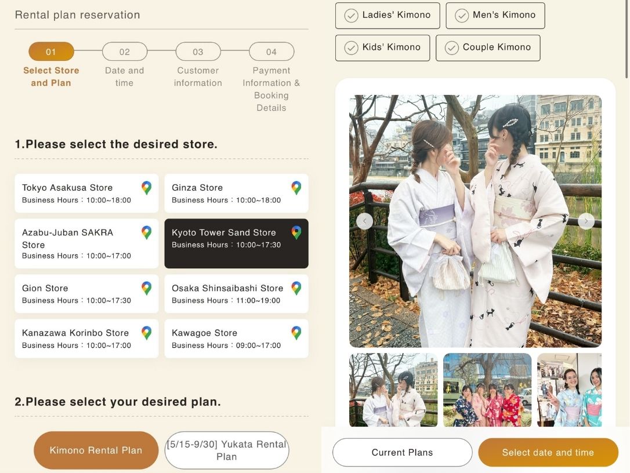Image resolution: width=630 pixels, height=473 pixels.
Task: Open map pin on Kyoto Tower Sand Store
Action: point(296,232)
